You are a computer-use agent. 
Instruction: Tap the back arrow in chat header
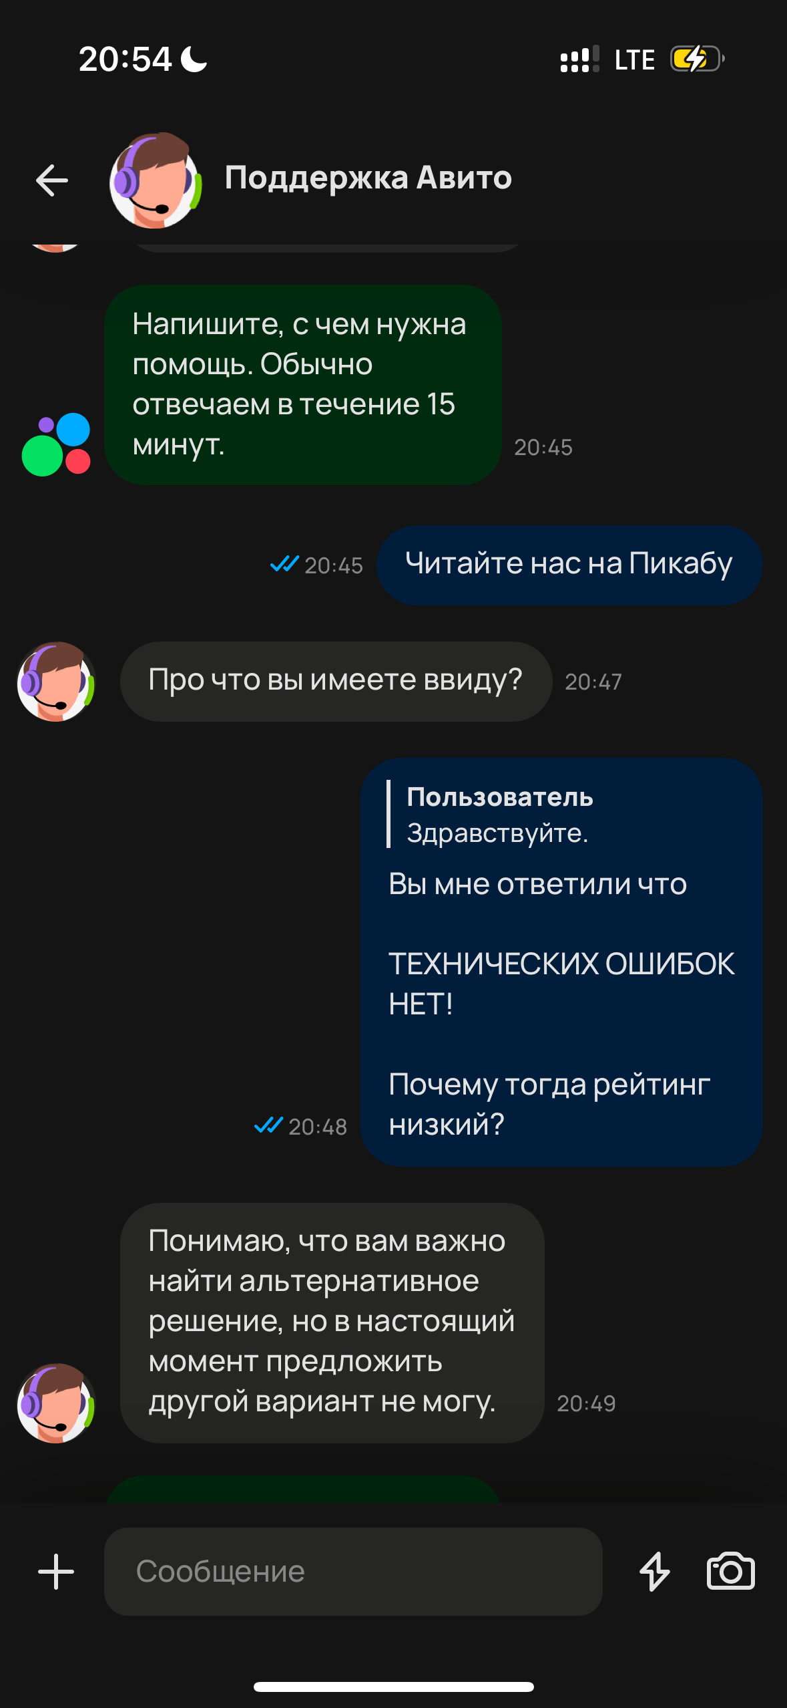(52, 180)
